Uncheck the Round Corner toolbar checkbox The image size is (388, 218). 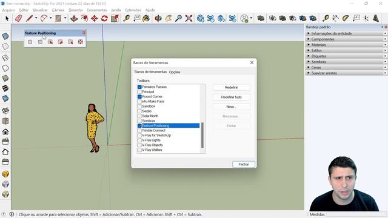(x=139, y=97)
